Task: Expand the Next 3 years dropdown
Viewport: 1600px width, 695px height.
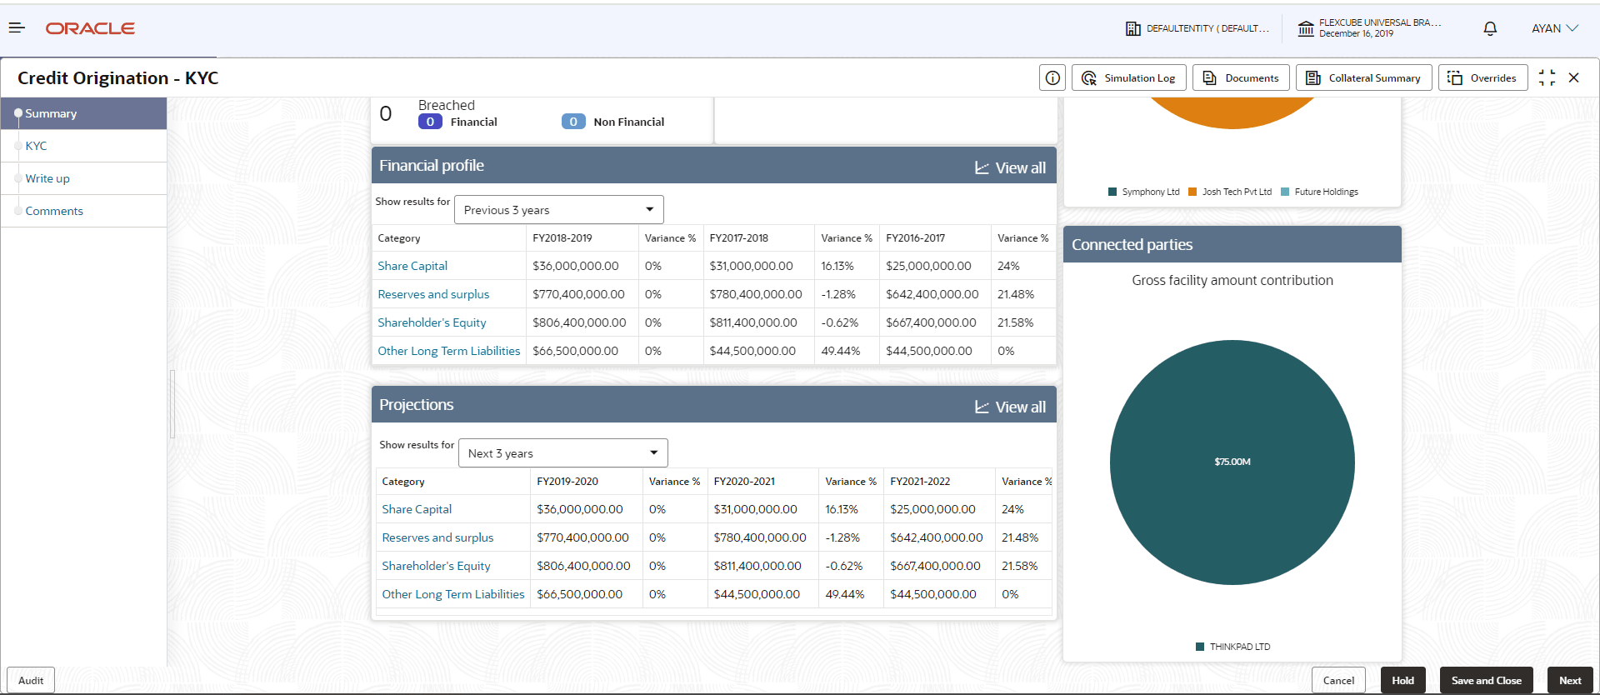Action: 562,453
